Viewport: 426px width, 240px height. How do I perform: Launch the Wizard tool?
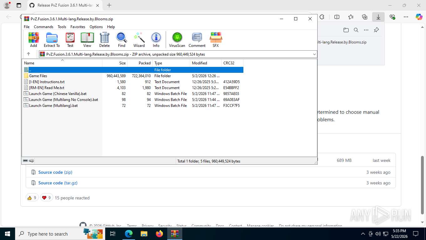coord(139,40)
